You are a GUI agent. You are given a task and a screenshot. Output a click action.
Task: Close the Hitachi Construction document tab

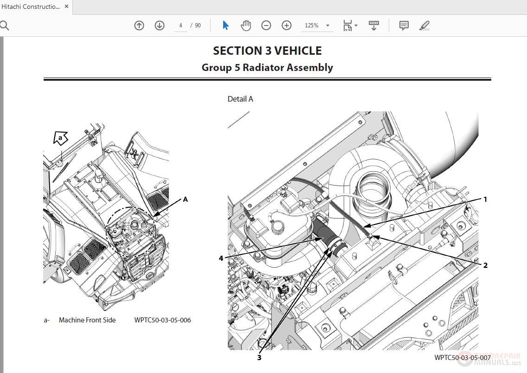coord(67,6)
